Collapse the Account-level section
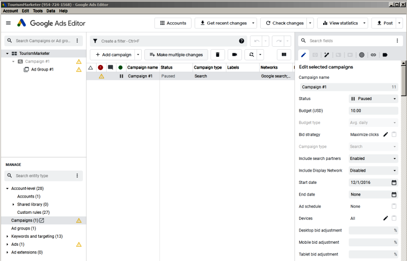Image resolution: width=407 pixels, height=261 pixels. click(7, 188)
